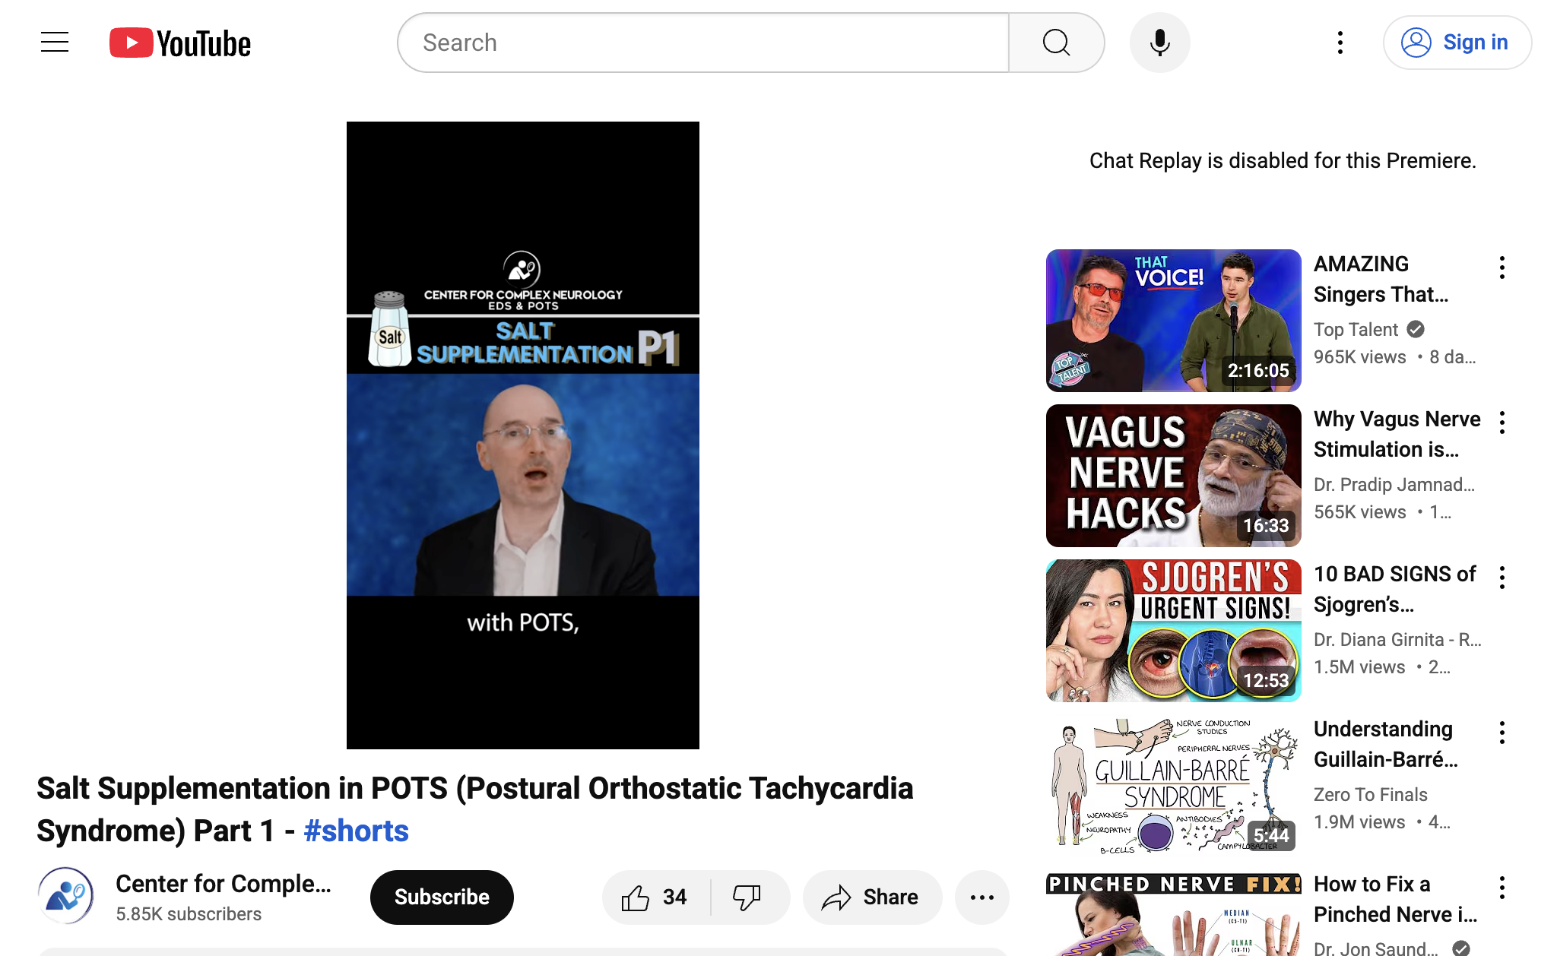This screenshot has width=1557, height=956.
Task: Like the video with 34 likes
Action: [655, 897]
